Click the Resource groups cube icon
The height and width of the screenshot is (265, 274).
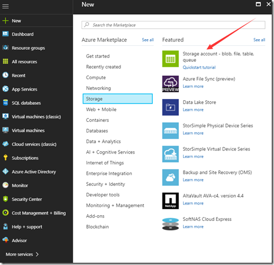(6, 48)
